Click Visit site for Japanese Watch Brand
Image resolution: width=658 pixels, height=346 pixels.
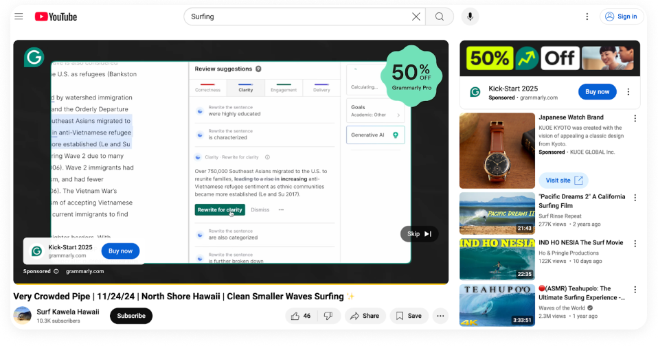563,181
